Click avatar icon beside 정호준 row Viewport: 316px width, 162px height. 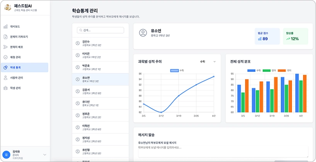78,115
